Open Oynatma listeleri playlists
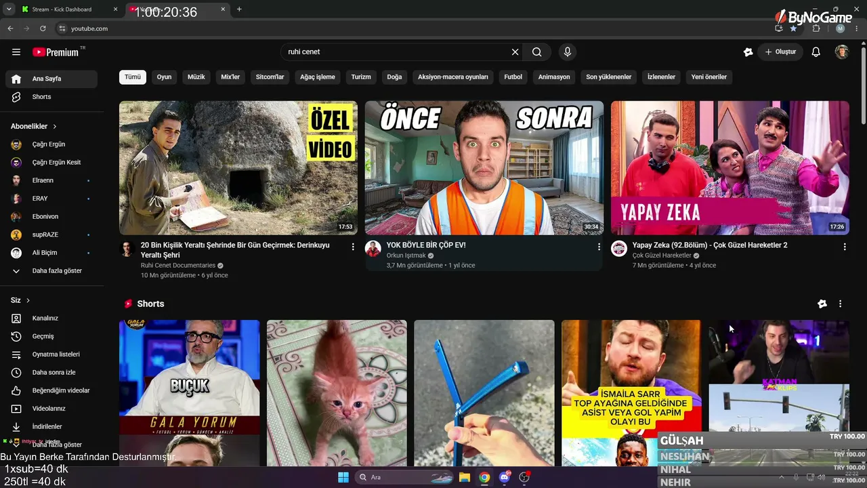This screenshot has height=488, width=867. click(51, 354)
